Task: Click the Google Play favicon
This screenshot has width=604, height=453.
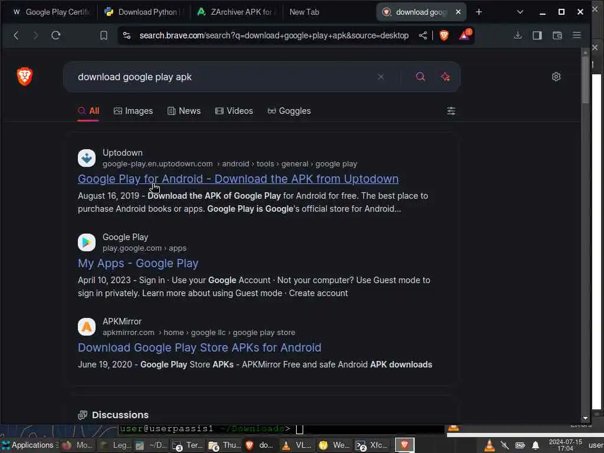Action: [x=87, y=242]
